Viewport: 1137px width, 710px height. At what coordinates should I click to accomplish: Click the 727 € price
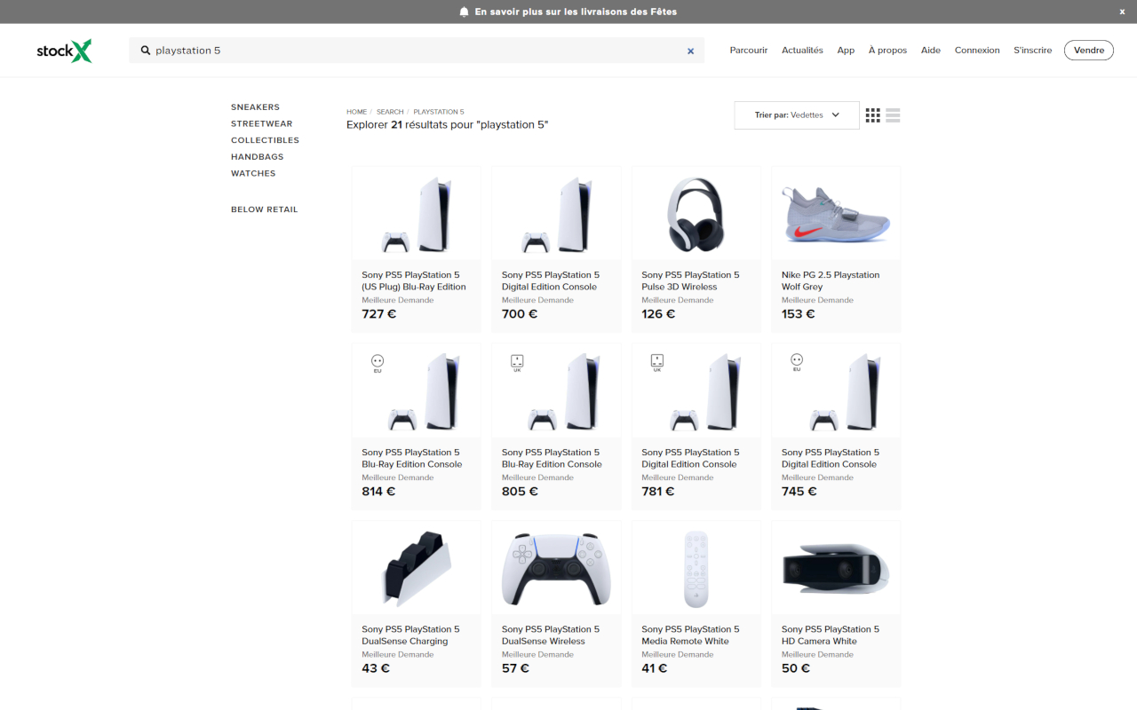[379, 314]
